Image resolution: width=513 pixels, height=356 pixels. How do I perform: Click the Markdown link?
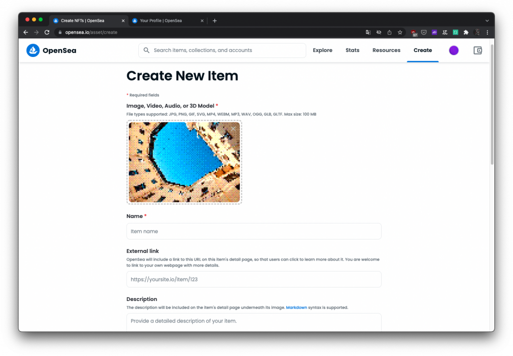point(297,307)
